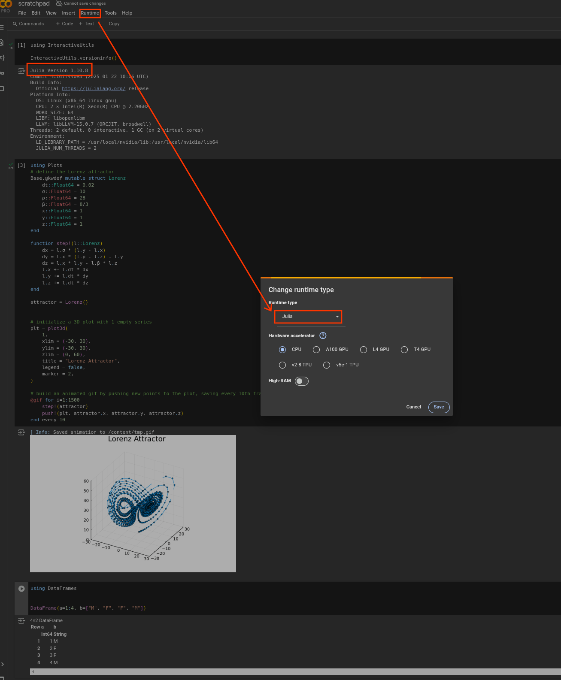Screen dimensions: 561x680
Task: Click the Julia version output options icon
Action: 21,71
